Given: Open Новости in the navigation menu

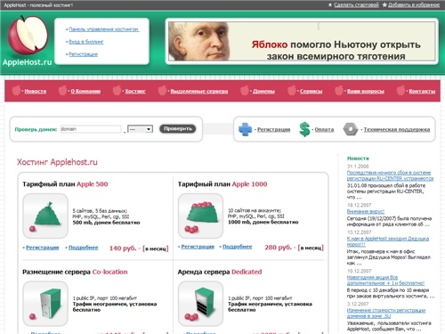Looking at the screenshot, I should pos(36,91).
